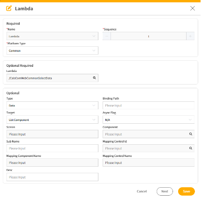Open the Name dropdown
The image size is (201, 198).
tap(52, 36)
